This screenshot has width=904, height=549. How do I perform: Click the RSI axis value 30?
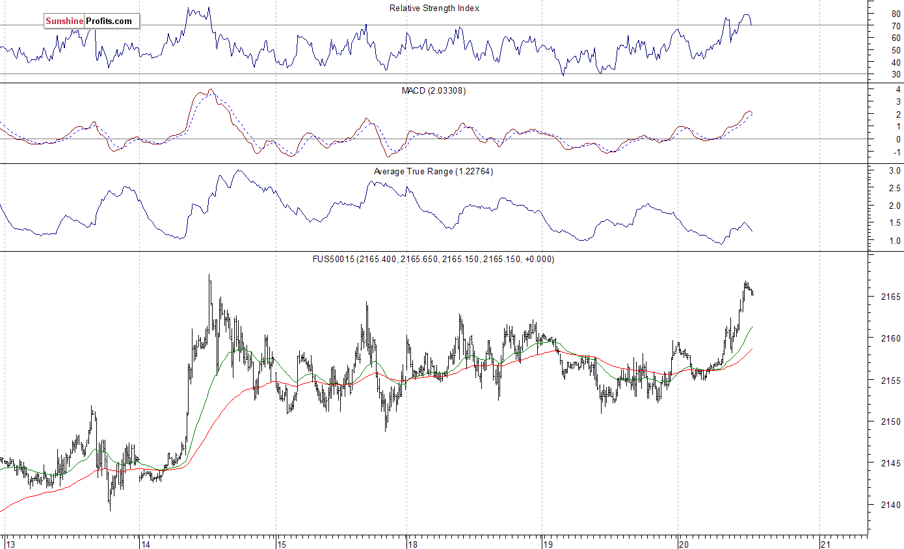[x=896, y=75]
